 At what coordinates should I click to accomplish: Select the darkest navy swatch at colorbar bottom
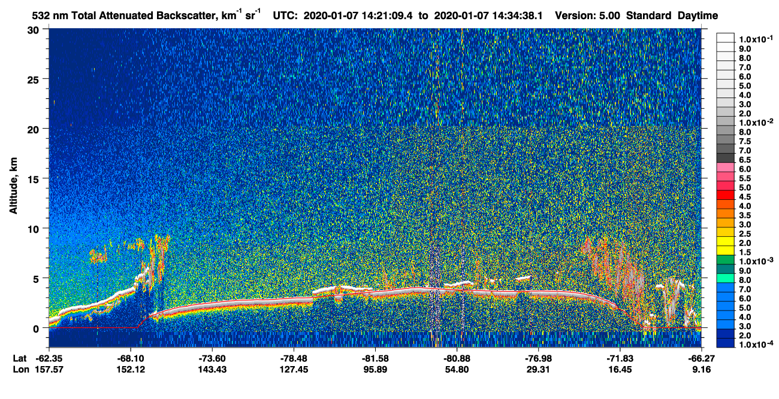726,343
